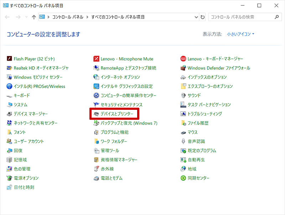Click the Realtek HD オーディオマネージャ icon
The height and width of the screenshot is (215, 285).
(x=9, y=68)
